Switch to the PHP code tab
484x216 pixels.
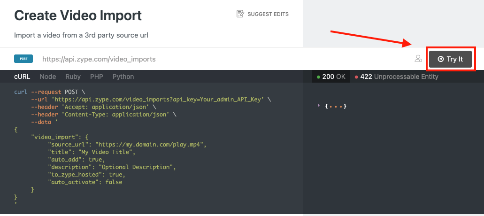(x=97, y=77)
